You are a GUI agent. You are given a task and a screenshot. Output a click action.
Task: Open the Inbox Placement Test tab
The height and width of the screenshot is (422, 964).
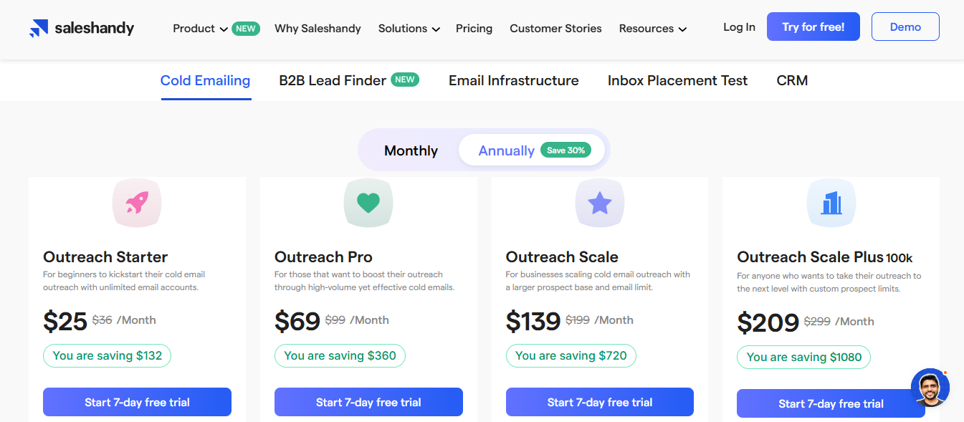(677, 80)
